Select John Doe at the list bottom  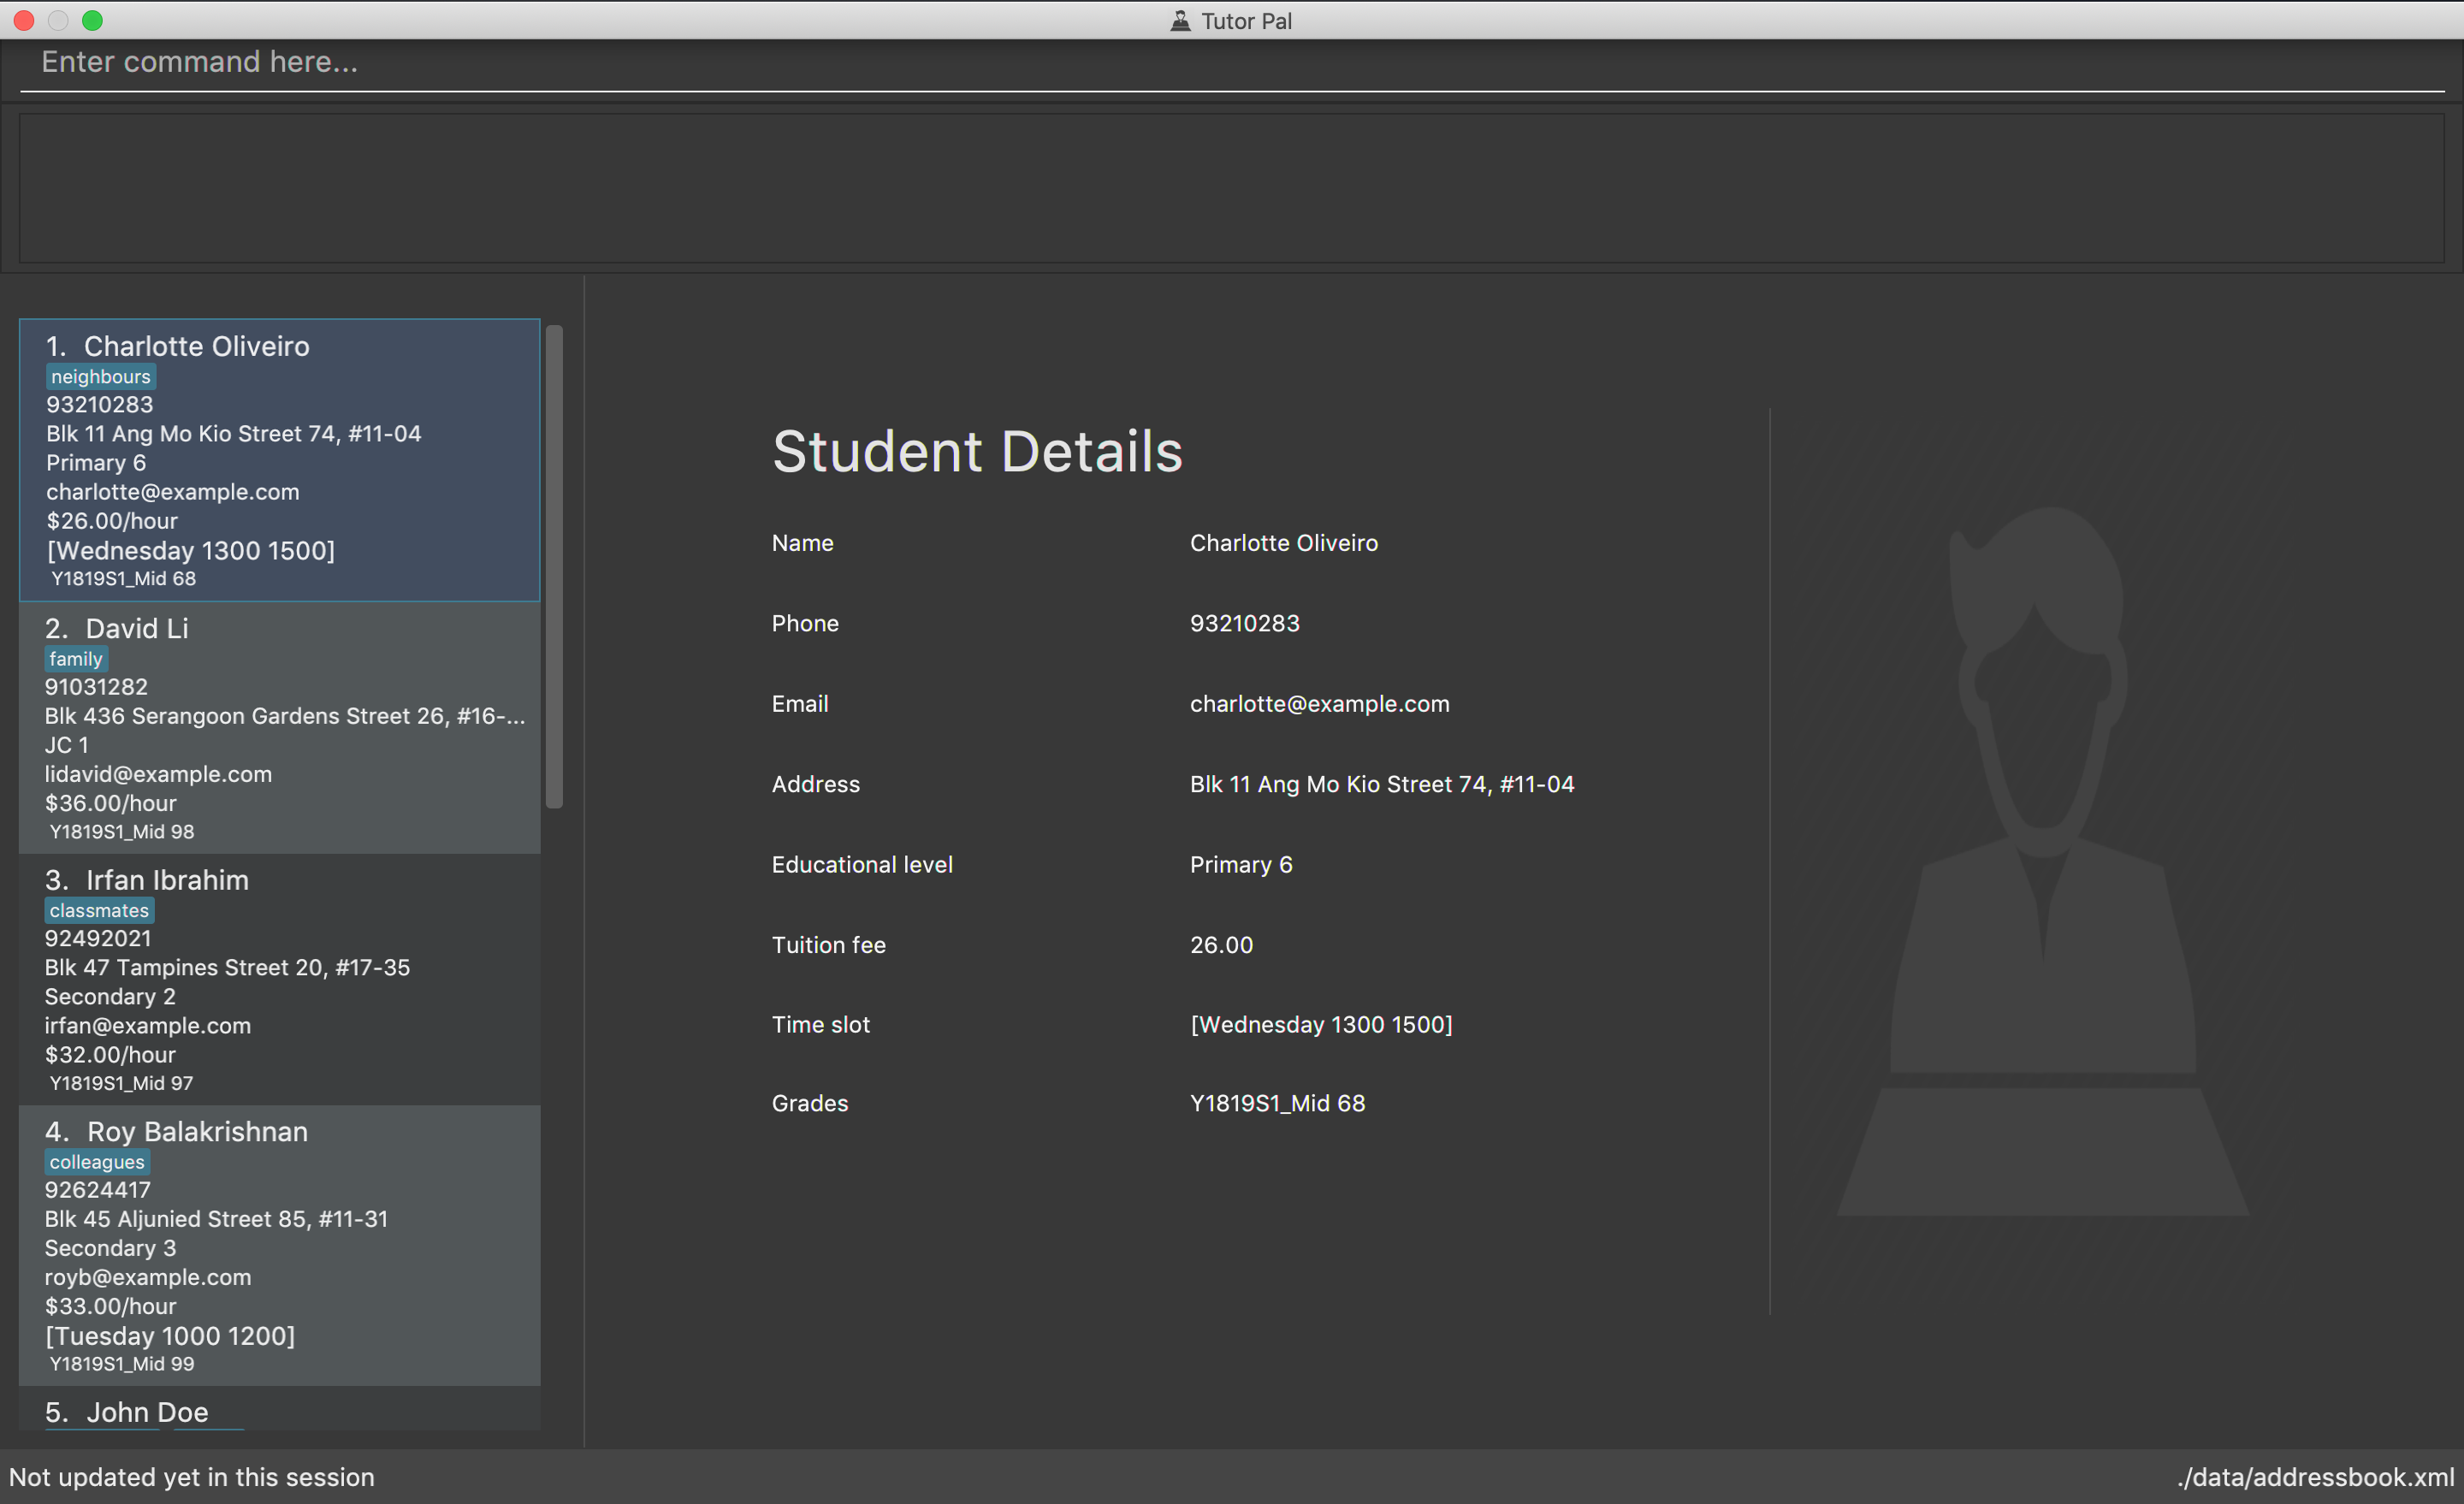click(280, 1410)
